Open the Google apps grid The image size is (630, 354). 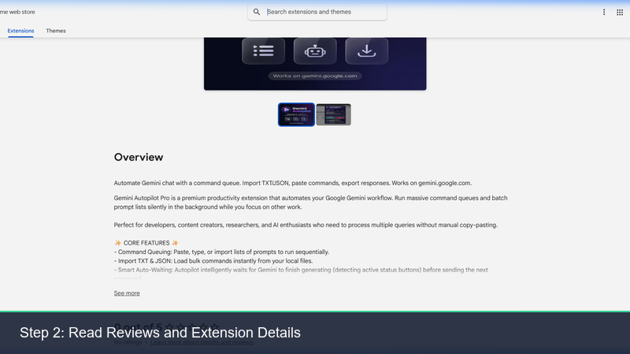point(620,12)
